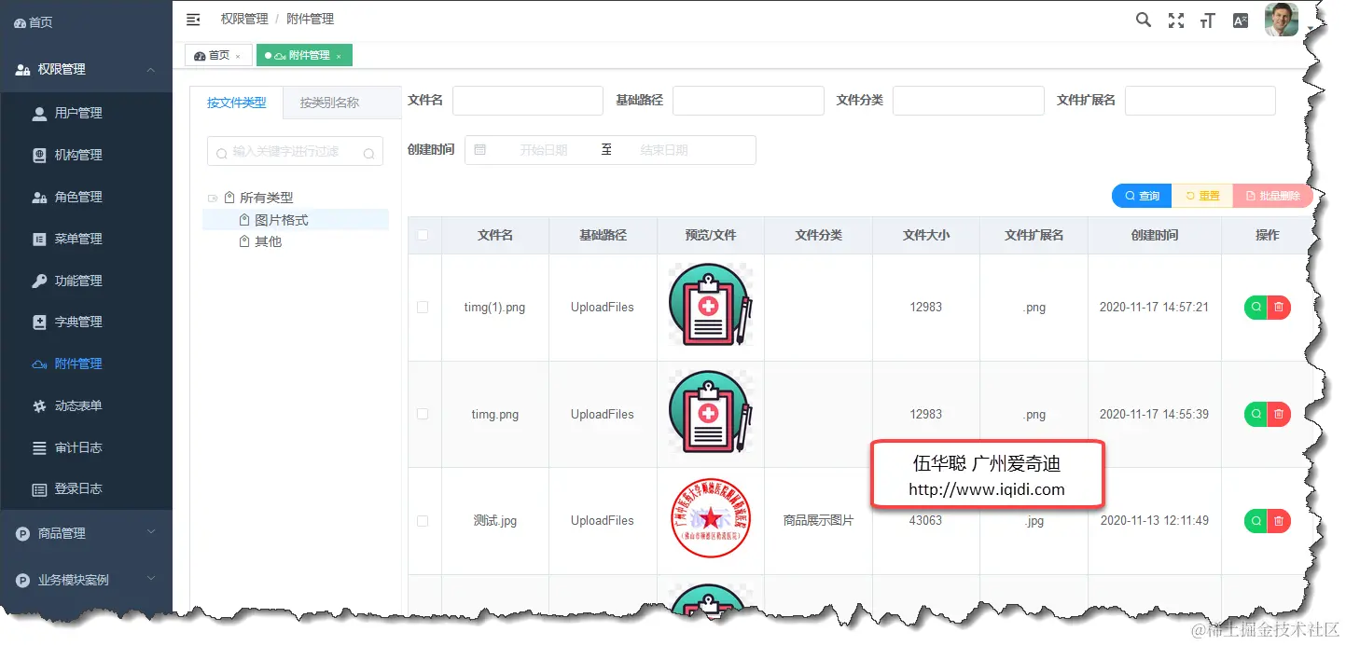
Task: Focus the 基础路径 search field
Action: tap(748, 101)
